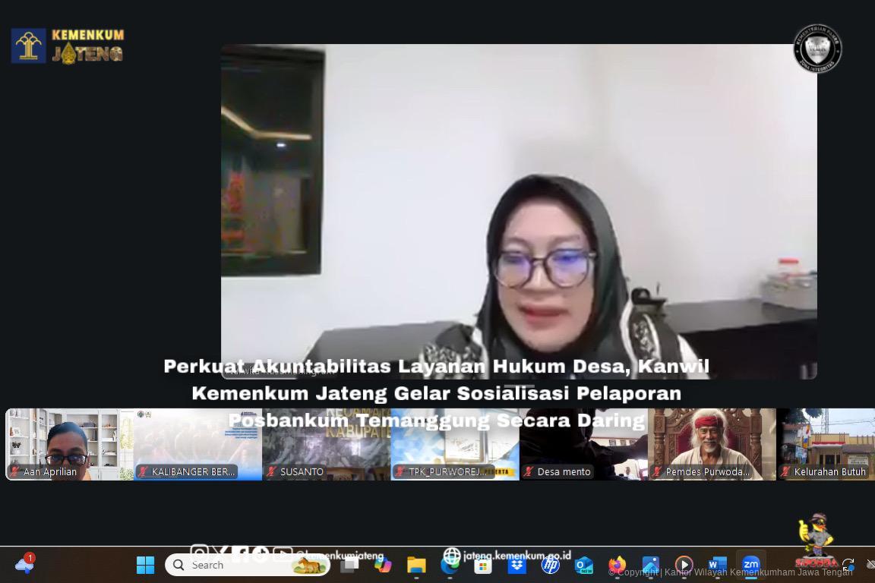Viewport: 875px width, 583px height.
Task: Open the Zoom app in taskbar
Action: pyautogui.click(x=750, y=565)
